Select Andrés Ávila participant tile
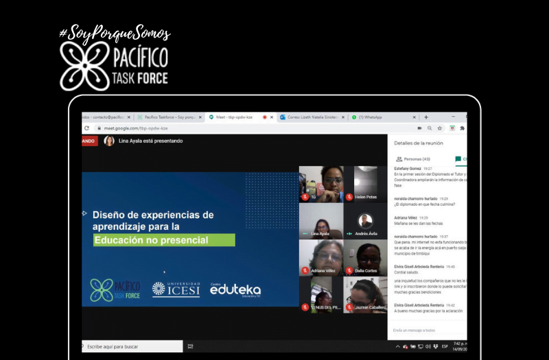 point(366,221)
